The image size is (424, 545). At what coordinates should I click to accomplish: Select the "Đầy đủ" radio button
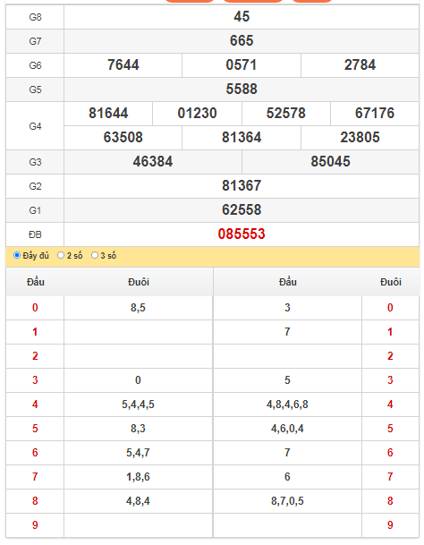17,255
